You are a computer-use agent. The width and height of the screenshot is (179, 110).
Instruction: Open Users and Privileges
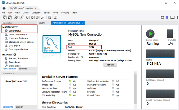pos(18,38)
